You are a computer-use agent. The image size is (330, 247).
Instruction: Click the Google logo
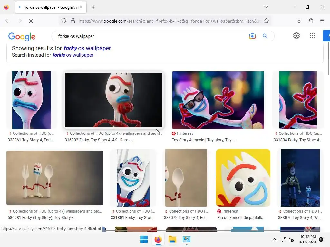coord(22,37)
